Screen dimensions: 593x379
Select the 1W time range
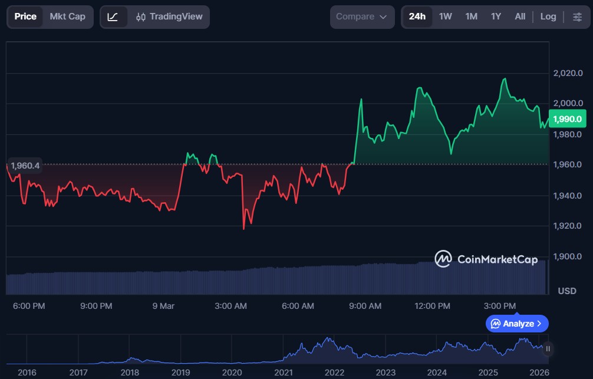click(x=446, y=17)
